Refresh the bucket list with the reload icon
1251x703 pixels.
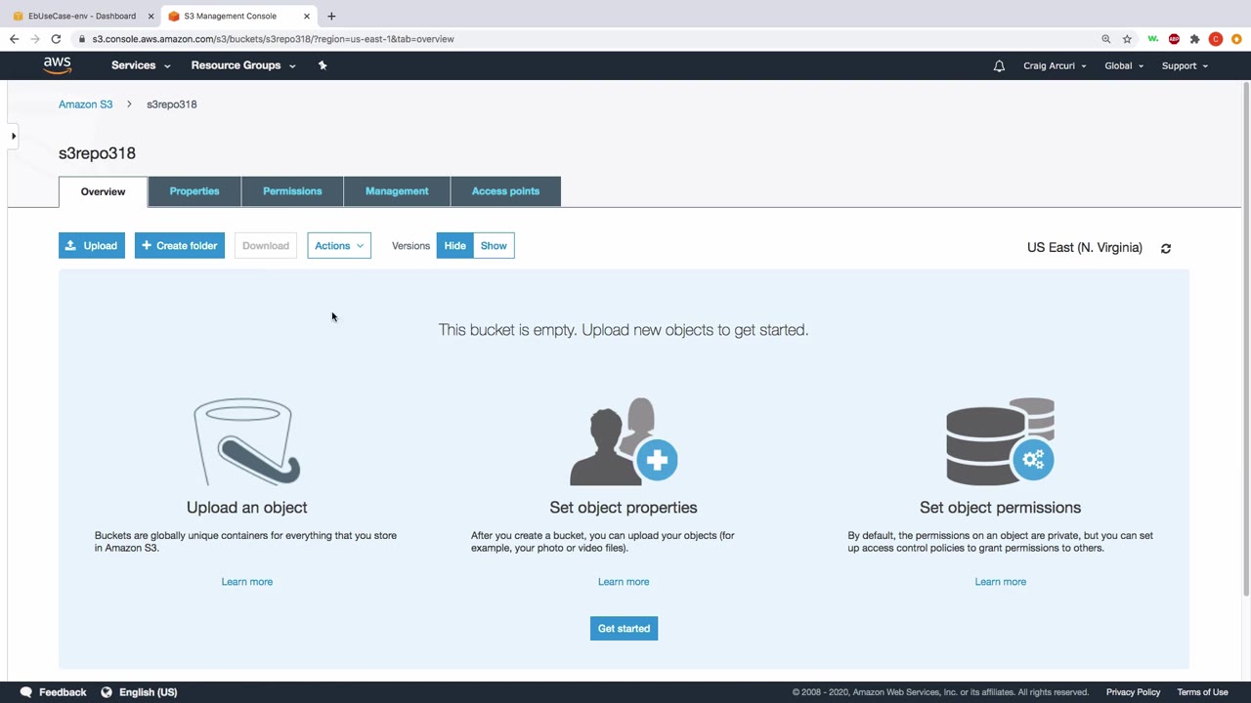point(1166,248)
